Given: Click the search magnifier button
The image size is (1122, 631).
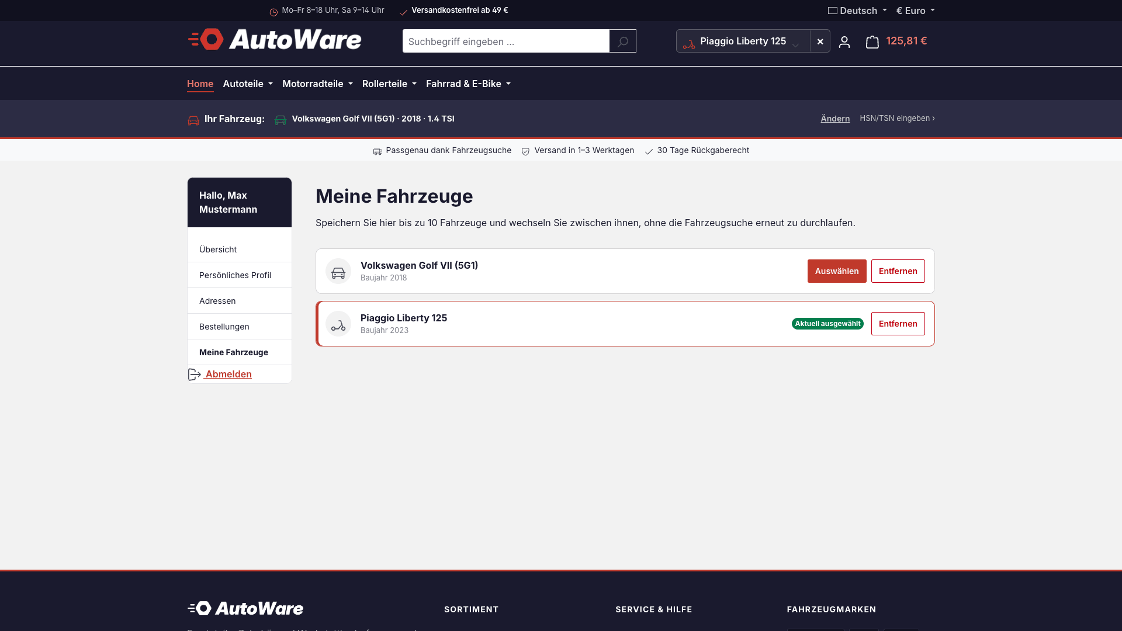Looking at the screenshot, I should pyautogui.click(x=622, y=41).
